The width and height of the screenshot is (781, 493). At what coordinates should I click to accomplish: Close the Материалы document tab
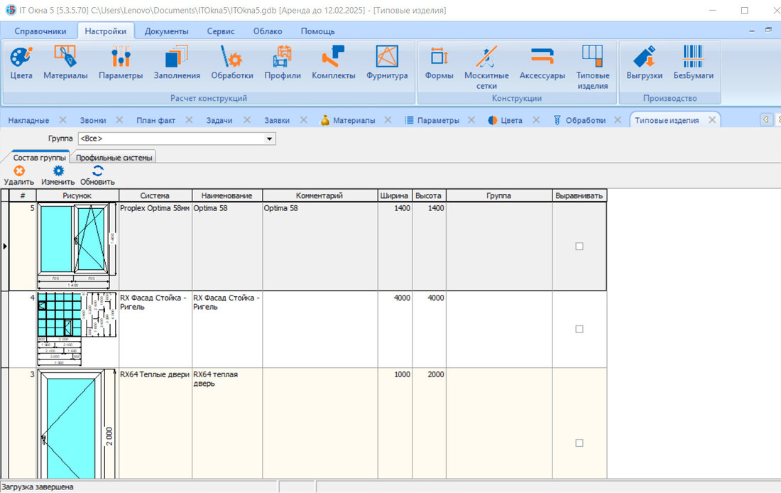tap(388, 120)
